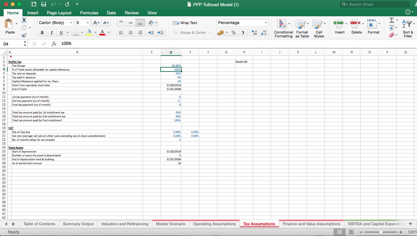Open the font name dropdown
The width and height of the screenshot is (417, 236).
click(x=71, y=23)
